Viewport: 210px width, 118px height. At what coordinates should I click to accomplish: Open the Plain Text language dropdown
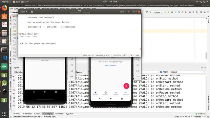tap(88, 55)
